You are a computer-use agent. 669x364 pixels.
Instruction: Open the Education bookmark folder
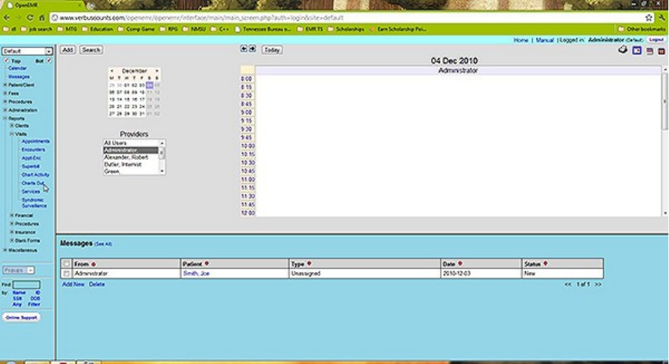coord(97,29)
